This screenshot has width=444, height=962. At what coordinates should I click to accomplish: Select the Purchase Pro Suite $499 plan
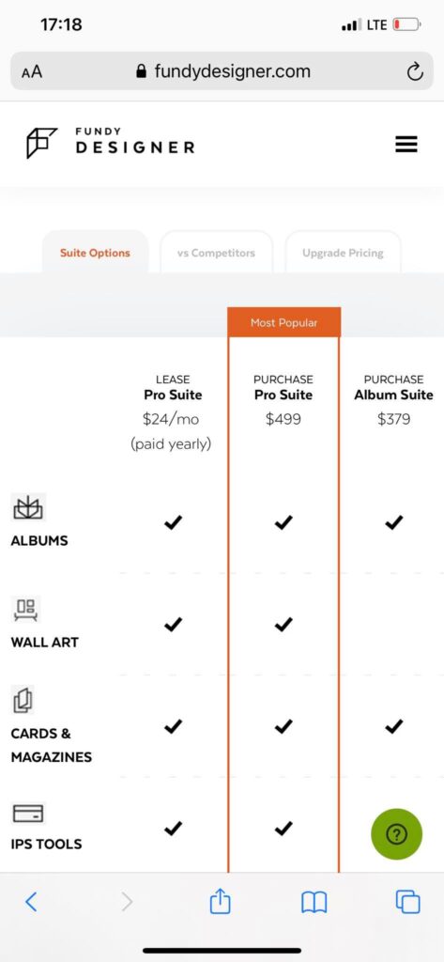[x=283, y=399]
